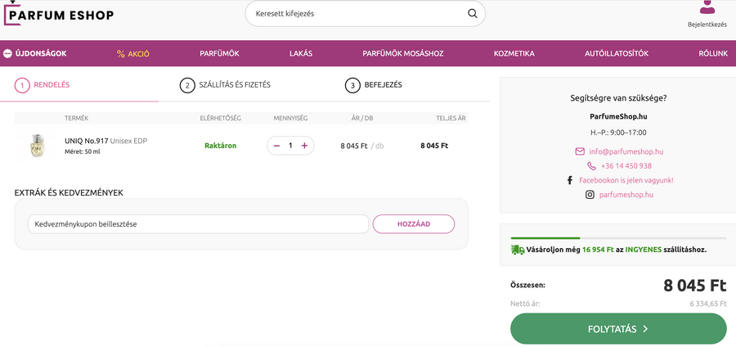This screenshot has width=736, height=347.
Task: Click the phone handset icon
Action: tap(591, 166)
